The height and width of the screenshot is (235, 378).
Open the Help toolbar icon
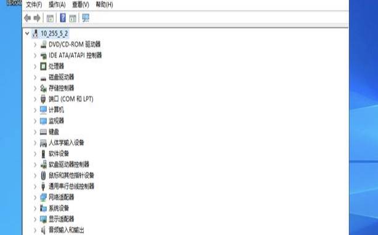tap(63, 18)
